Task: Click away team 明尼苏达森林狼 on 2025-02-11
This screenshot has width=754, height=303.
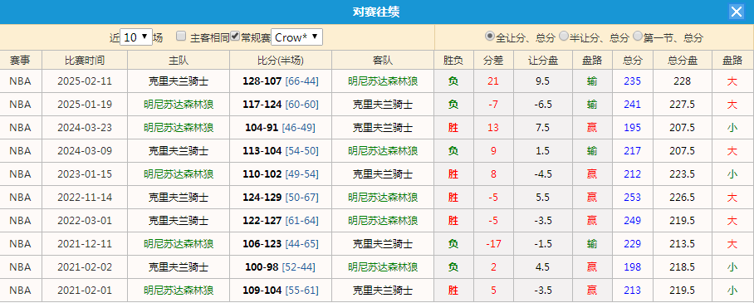Action: [x=383, y=81]
